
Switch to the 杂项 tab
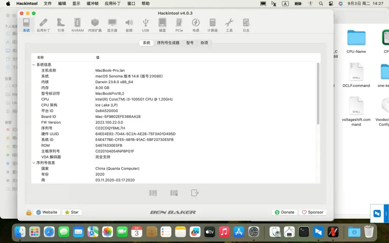click(x=204, y=43)
